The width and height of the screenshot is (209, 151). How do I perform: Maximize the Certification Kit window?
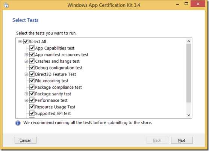pos(186,4)
